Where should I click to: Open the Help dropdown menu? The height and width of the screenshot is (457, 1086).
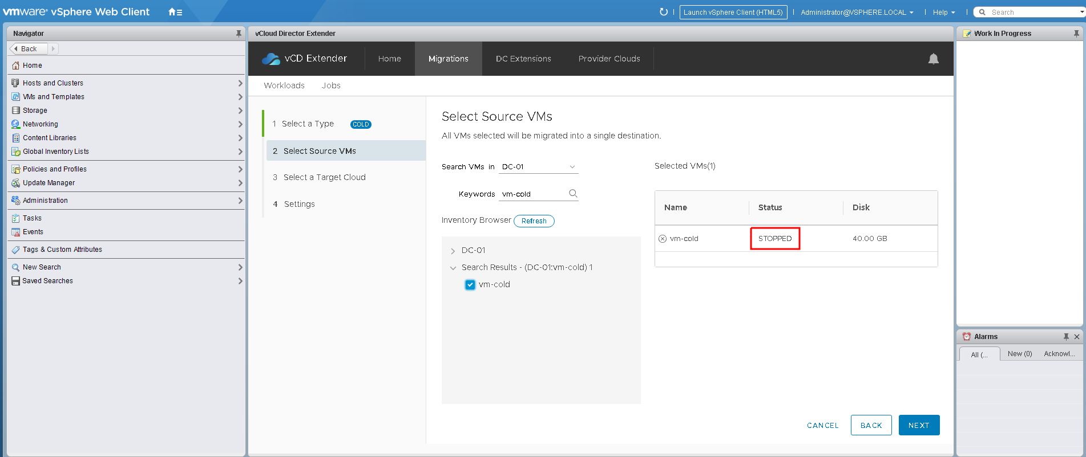944,13
